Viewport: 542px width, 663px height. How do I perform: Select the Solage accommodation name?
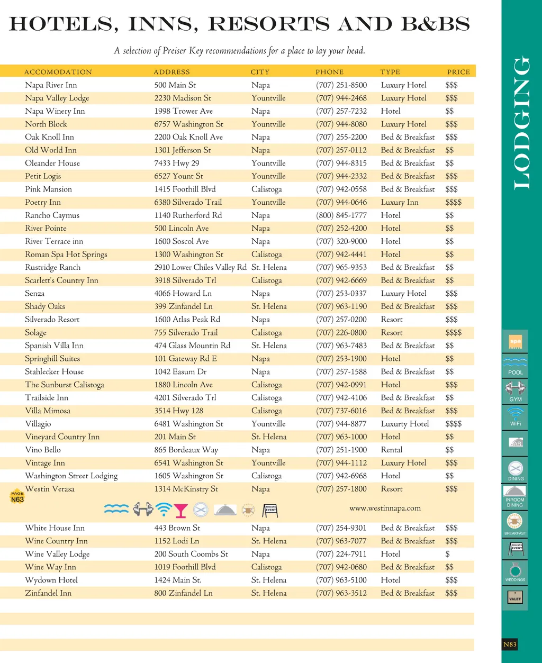pyautogui.click(x=36, y=333)
